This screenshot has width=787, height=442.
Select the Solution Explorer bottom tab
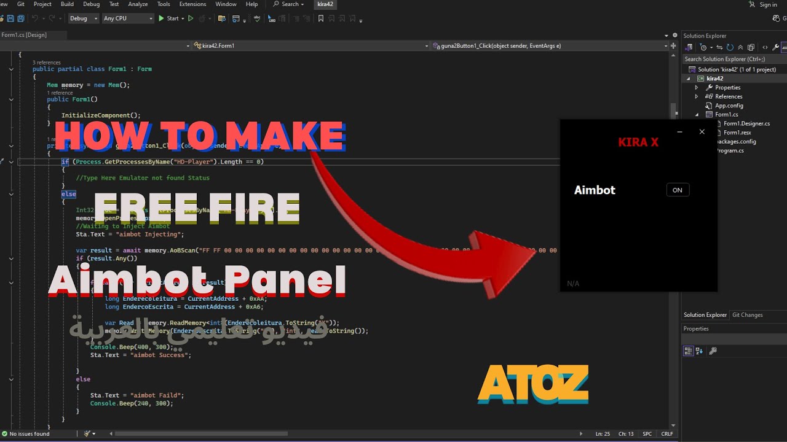tap(705, 315)
